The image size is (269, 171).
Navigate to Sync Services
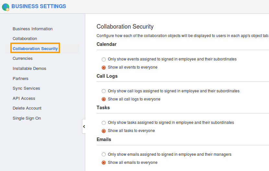click(26, 88)
